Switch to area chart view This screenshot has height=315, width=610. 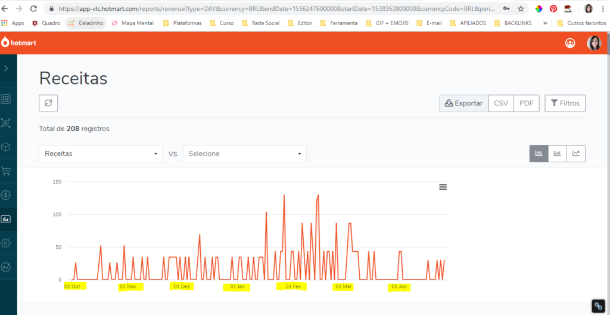[x=539, y=153]
